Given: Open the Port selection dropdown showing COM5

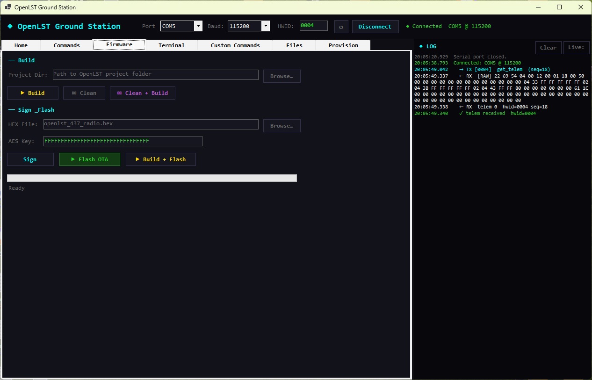Looking at the screenshot, I should pyautogui.click(x=198, y=26).
